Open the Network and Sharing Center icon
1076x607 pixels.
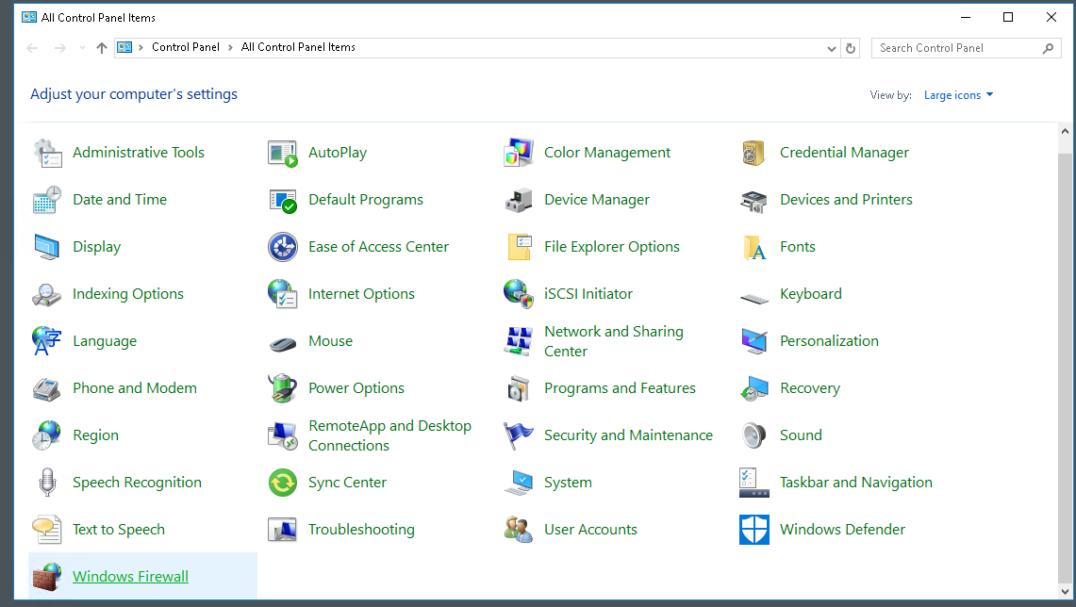(x=518, y=341)
